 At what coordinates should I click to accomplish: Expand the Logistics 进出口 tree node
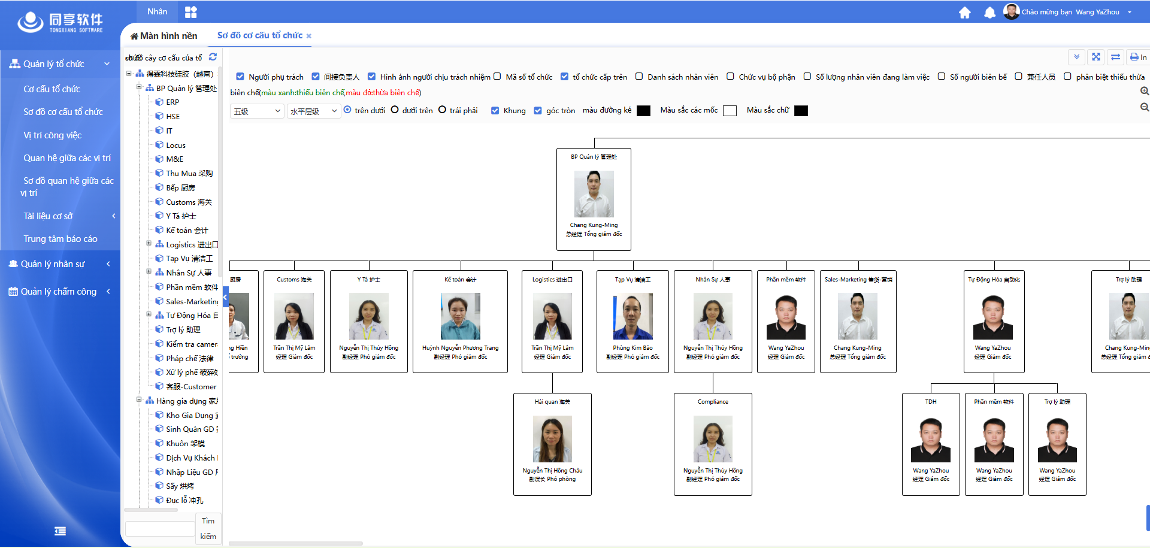click(149, 243)
